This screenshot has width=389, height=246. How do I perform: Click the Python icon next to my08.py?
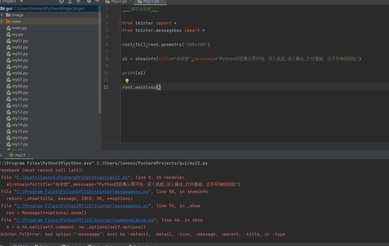[9, 86]
